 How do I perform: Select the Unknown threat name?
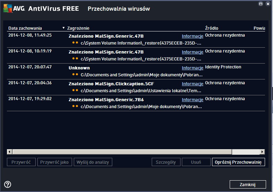(x=79, y=68)
